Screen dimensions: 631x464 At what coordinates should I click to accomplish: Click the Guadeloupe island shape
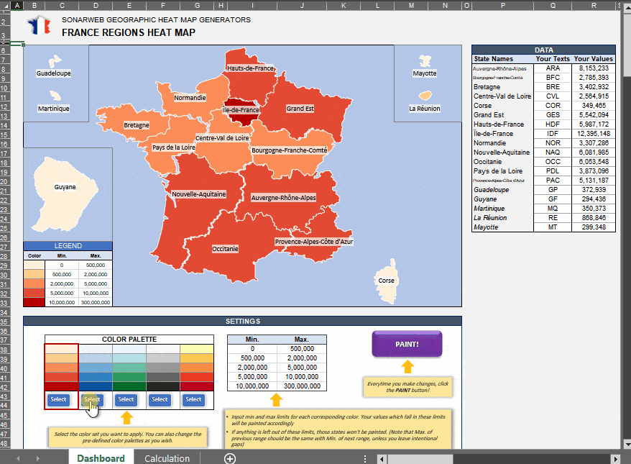point(55,61)
